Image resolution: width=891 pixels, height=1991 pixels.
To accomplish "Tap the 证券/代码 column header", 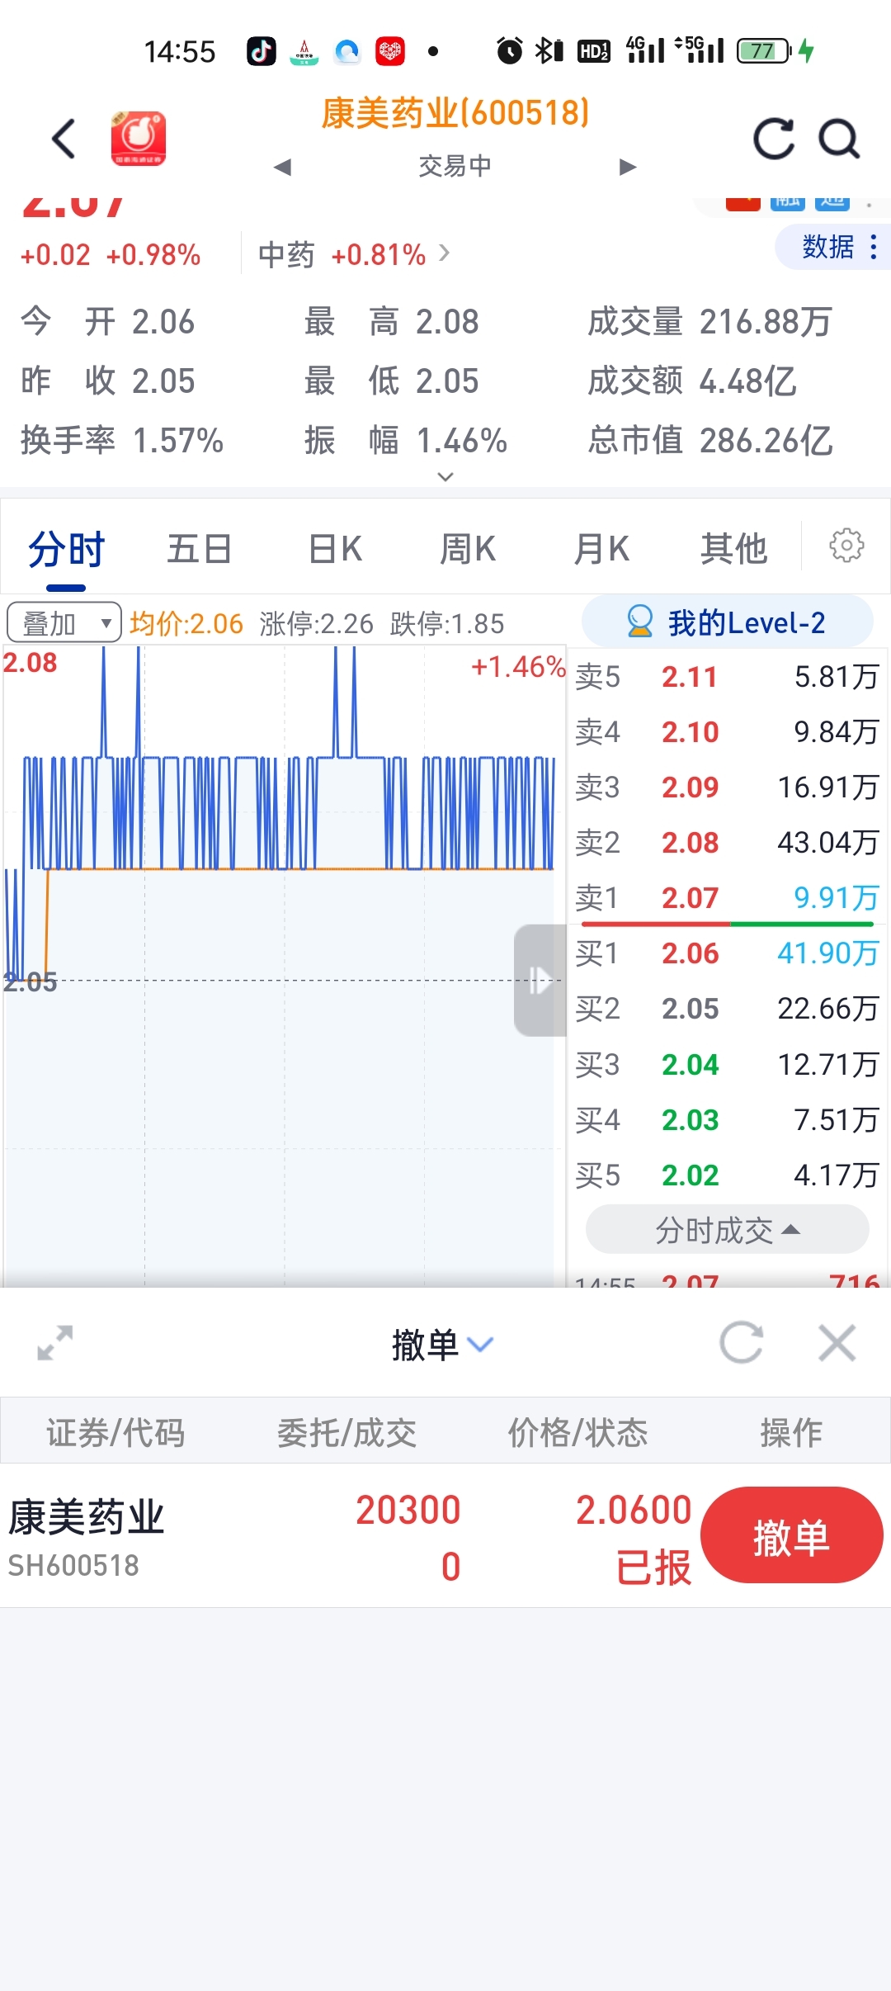I will (x=115, y=1433).
